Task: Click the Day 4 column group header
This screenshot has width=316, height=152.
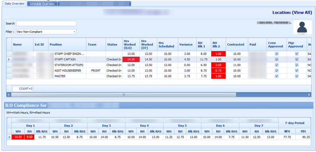Action: click(144, 126)
